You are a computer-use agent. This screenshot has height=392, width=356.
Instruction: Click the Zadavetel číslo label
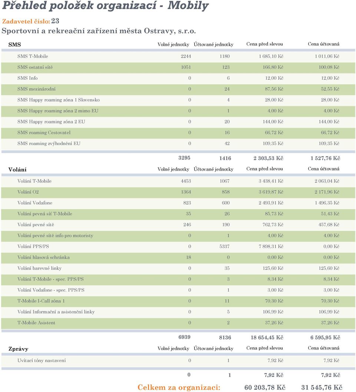pyautogui.click(x=26, y=21)
